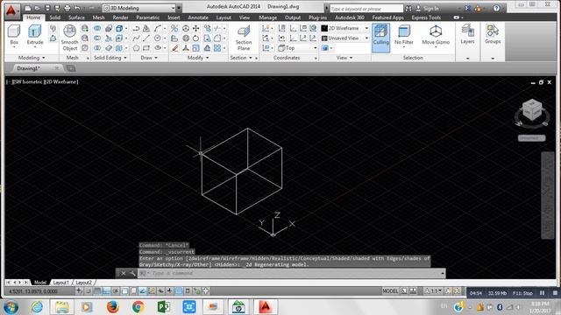Click the New drawing icon in quick access toolbar
The height and width of the screenshot is (315, 561).
tap(28, 8)
